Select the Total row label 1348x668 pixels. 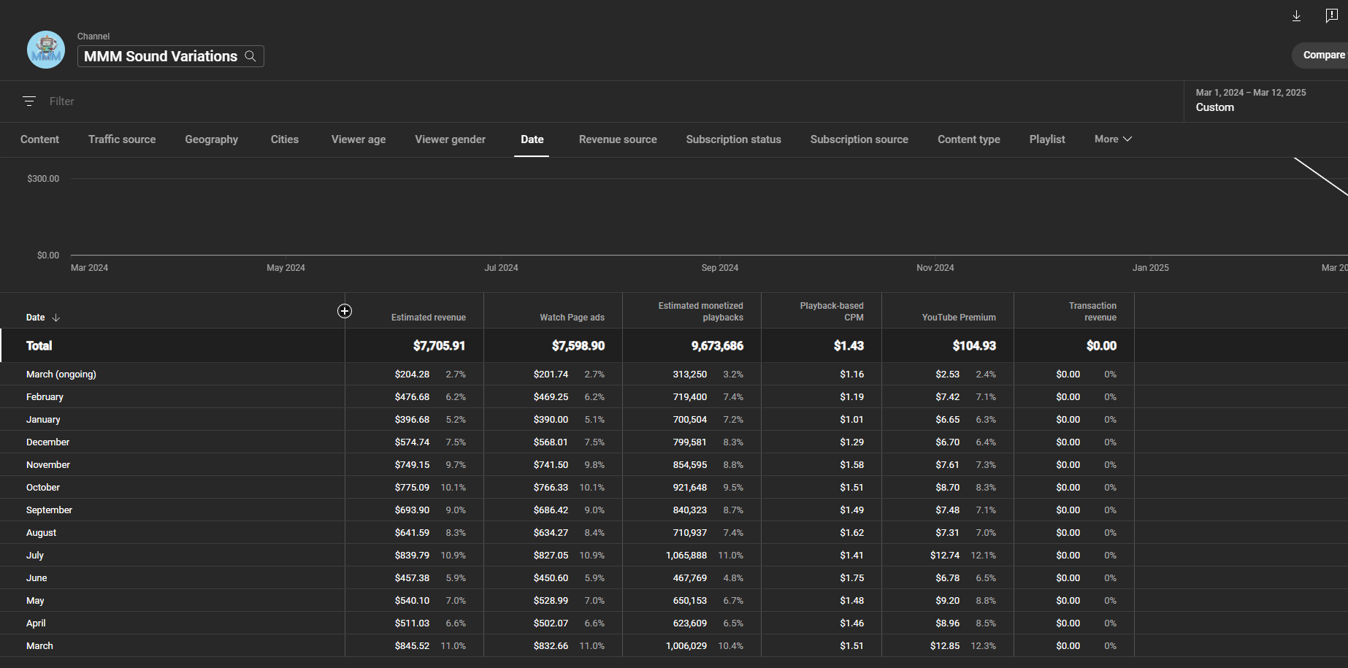tap(39, 346)
